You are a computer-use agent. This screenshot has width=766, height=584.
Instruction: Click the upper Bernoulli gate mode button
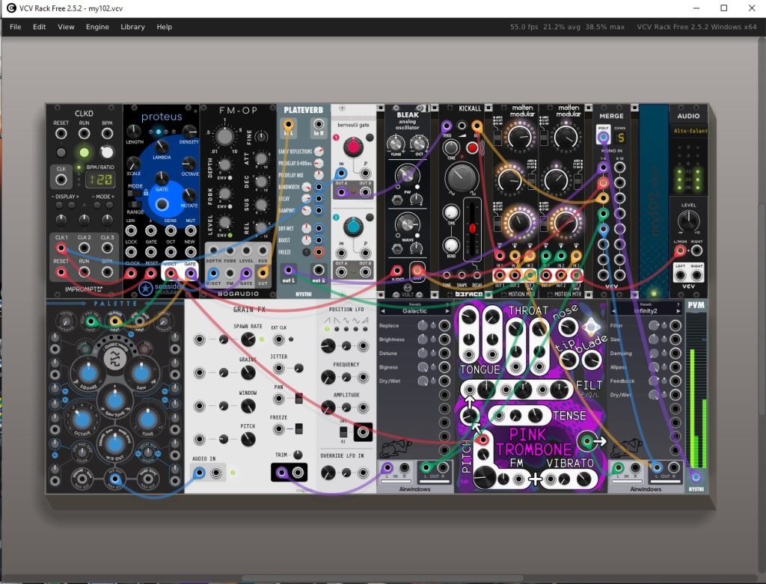[x=370, y=138]
